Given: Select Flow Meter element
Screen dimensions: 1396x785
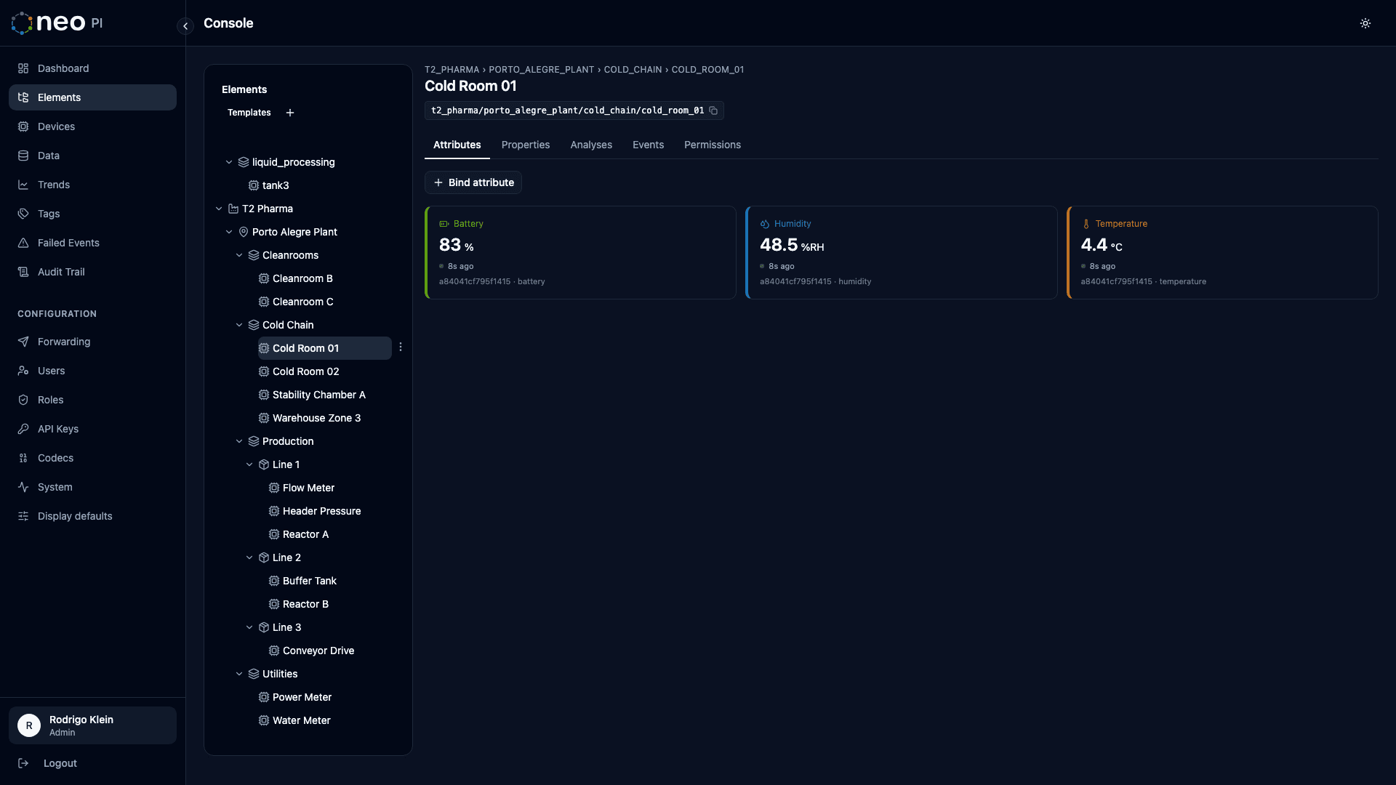Looking at the screenshot, I should pos(308,488).
